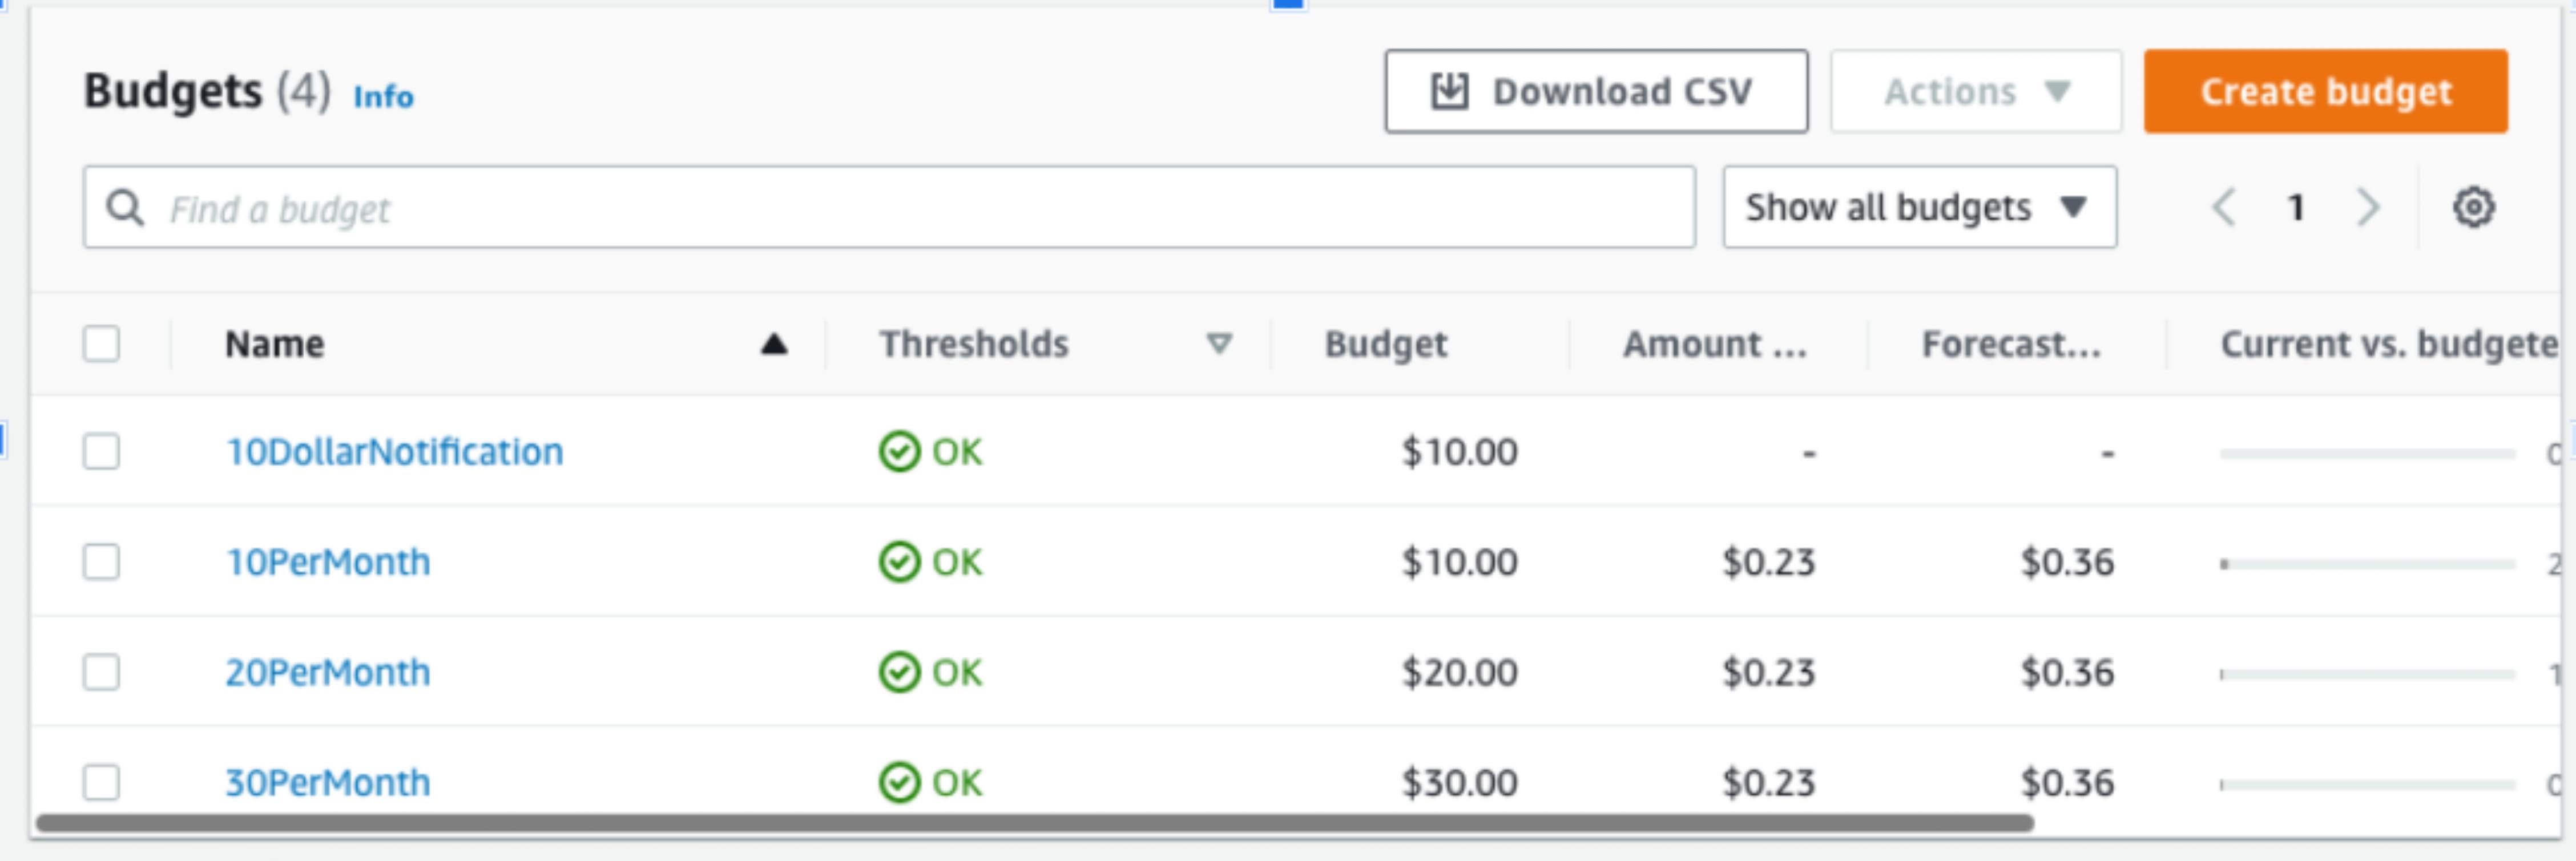The image size is (2576, 861).
Task: Select all budgets with header checkbox
Action: pyautogui.click(x=101, y=344)
